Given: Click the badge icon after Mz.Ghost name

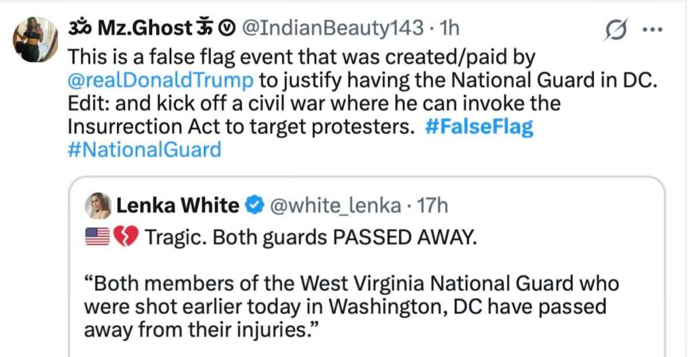Looking at the screenshot, I should tap(229, 29).
